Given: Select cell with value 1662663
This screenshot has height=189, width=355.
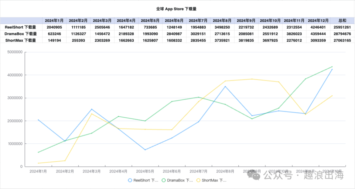Looking at the screenshot, I should click(126, 40).
